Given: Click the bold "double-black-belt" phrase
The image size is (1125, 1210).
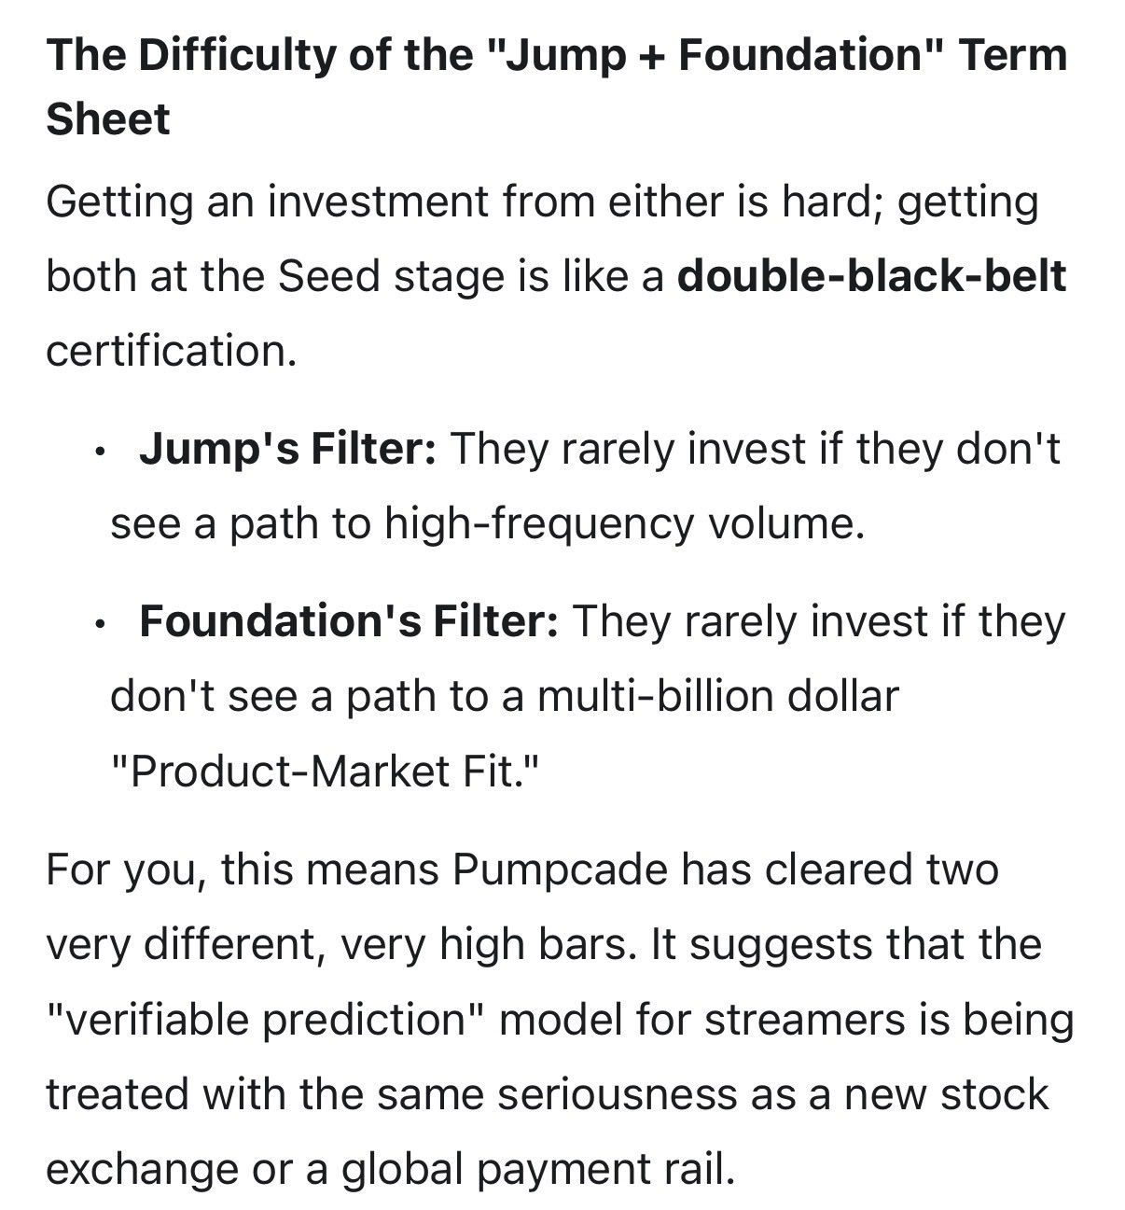Looking at the screenshot, I should pos(871,275).
